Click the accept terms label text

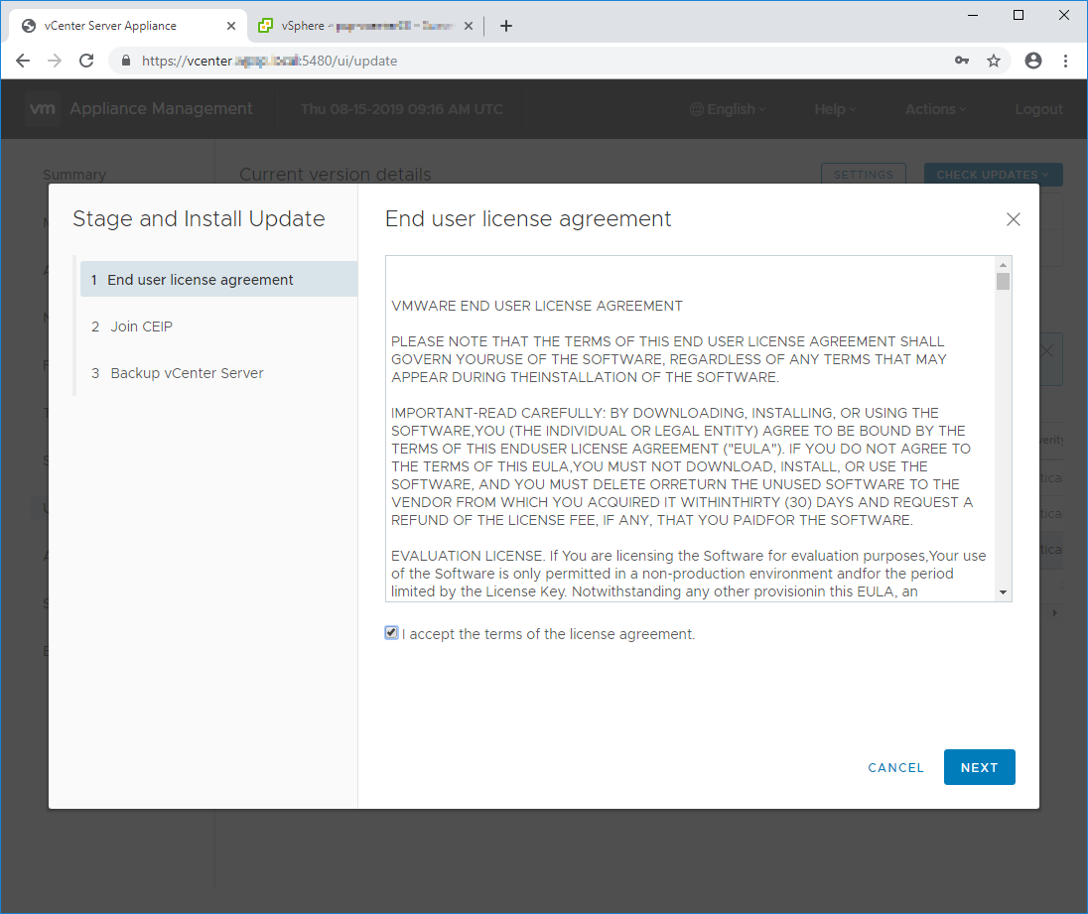point(548,634)
